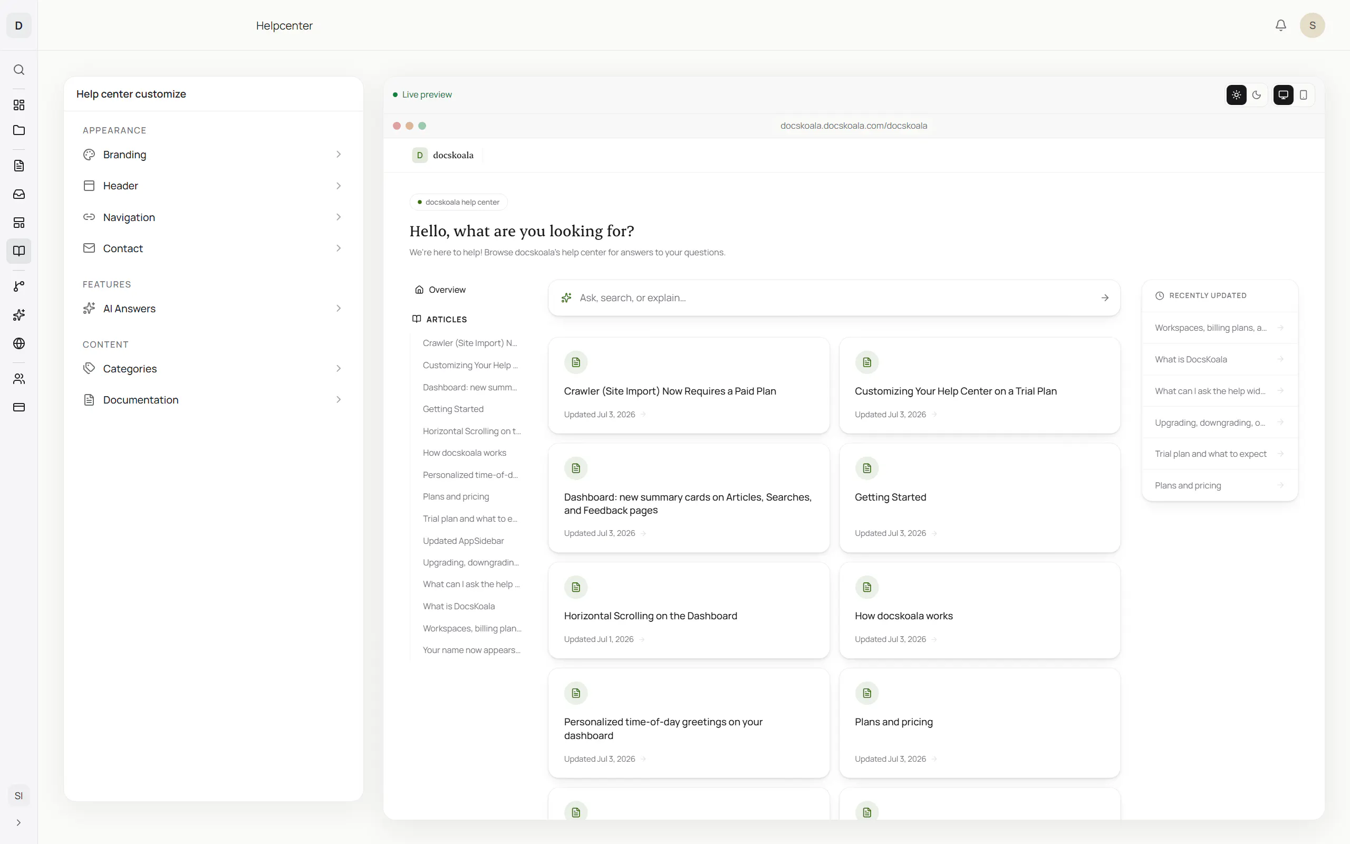Click the Ask, search, or explain field
1350x844 pixels.
pyautogui.click(x=834, y=298)
